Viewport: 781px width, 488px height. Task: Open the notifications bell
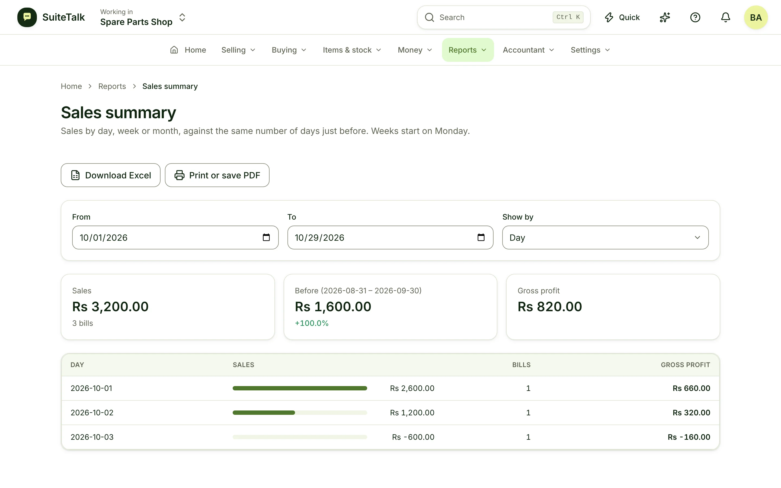tap(725, 17)
